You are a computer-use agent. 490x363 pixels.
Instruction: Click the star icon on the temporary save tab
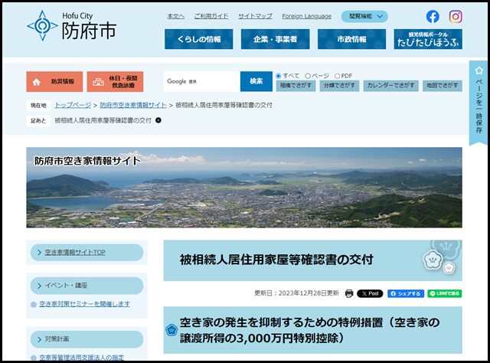(479, 70)
